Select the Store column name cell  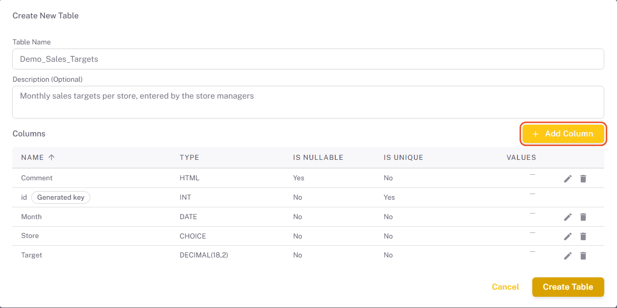pyautogui.click(x=30, y=235)
